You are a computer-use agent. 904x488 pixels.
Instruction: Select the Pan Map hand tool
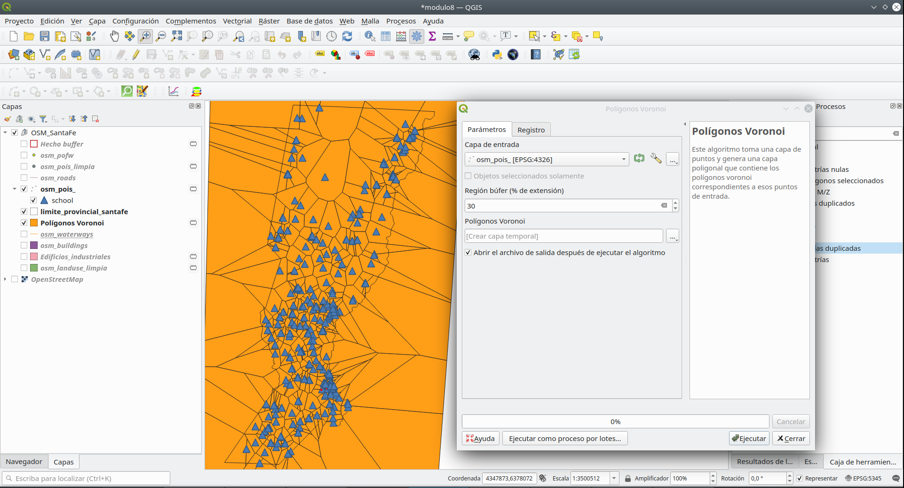pyautogui.click(x=114, y=36)
